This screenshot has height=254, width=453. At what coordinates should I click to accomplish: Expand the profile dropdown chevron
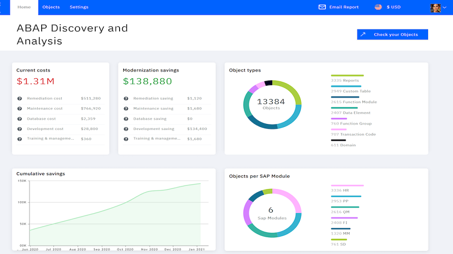coord(445,8)
